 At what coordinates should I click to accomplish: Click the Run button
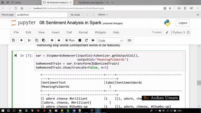(x=70, y=40)
